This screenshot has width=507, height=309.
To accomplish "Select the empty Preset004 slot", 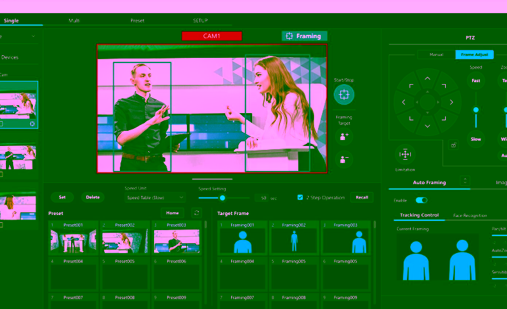I will (x=73, y=273).
